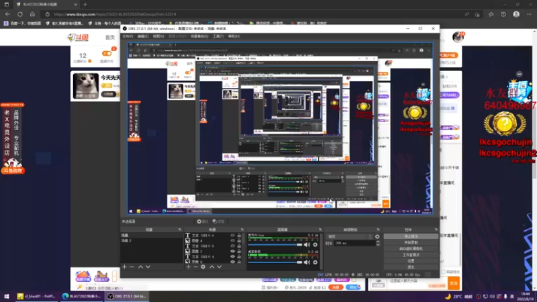This screenshot has width=537, height=302.
Task: Open microphone/Aux audio settings gear
Action: click(315, 245)
